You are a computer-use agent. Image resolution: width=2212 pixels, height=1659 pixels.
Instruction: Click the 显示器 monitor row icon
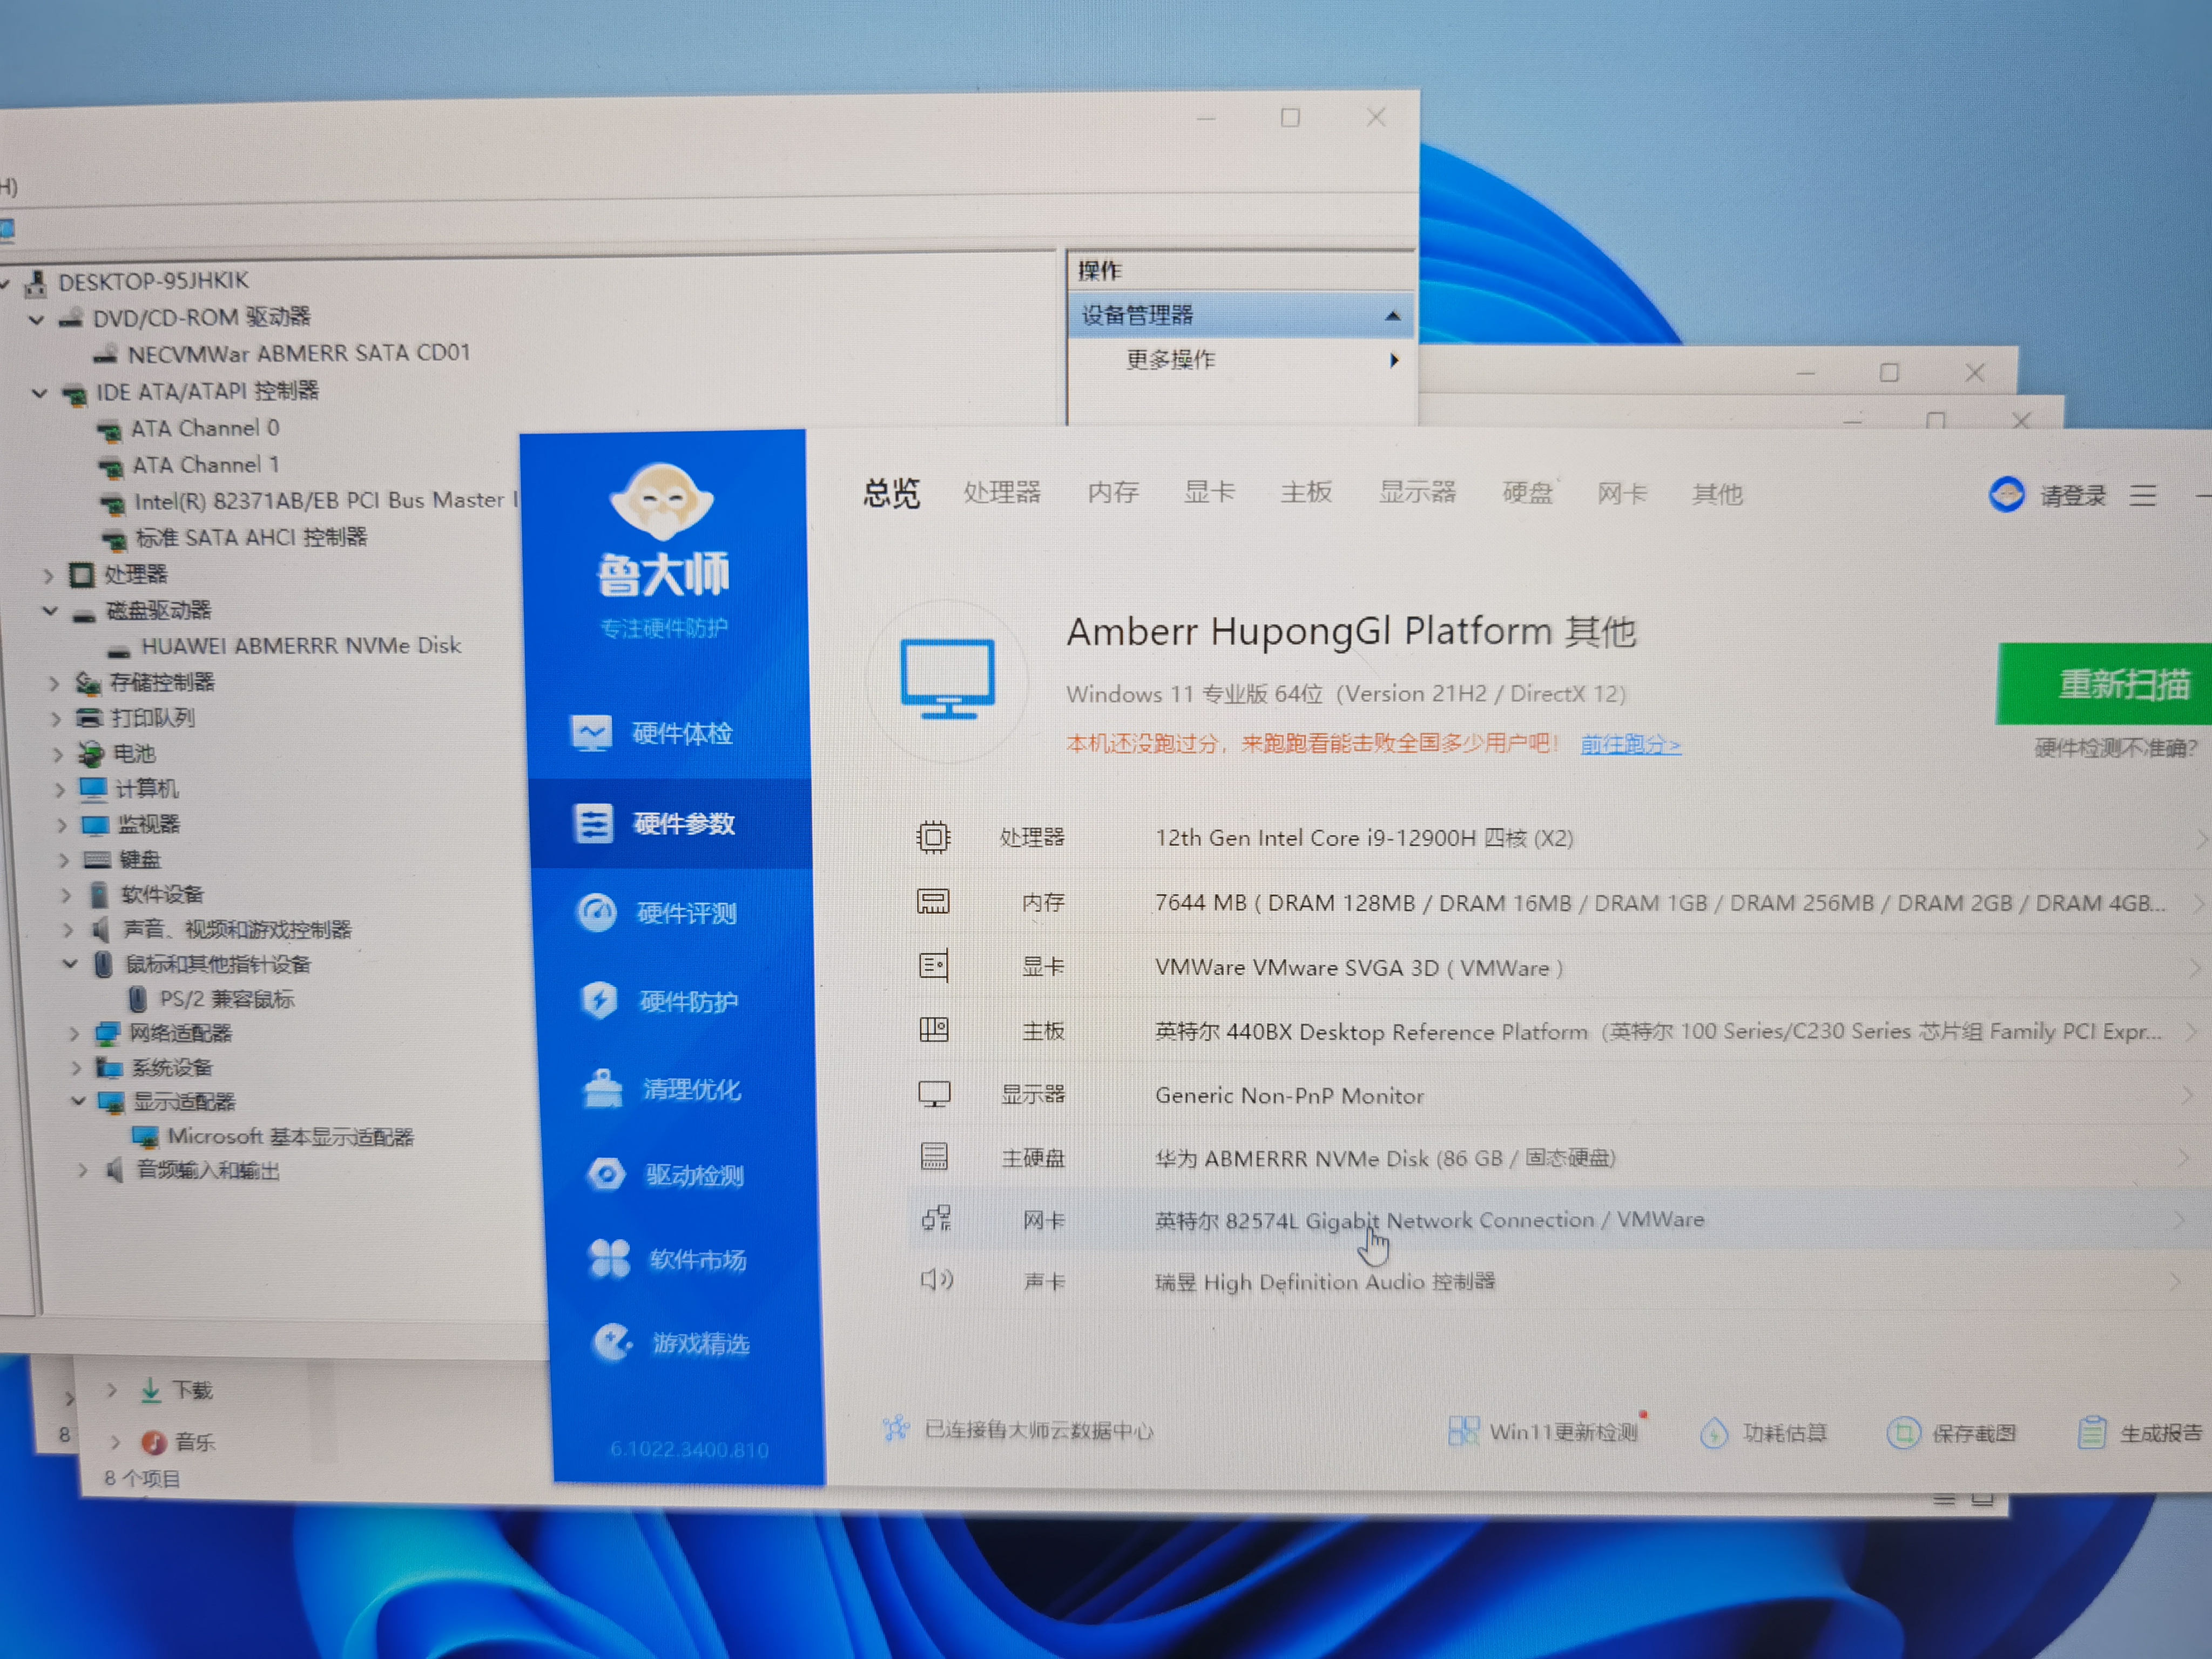point(934,1094)
